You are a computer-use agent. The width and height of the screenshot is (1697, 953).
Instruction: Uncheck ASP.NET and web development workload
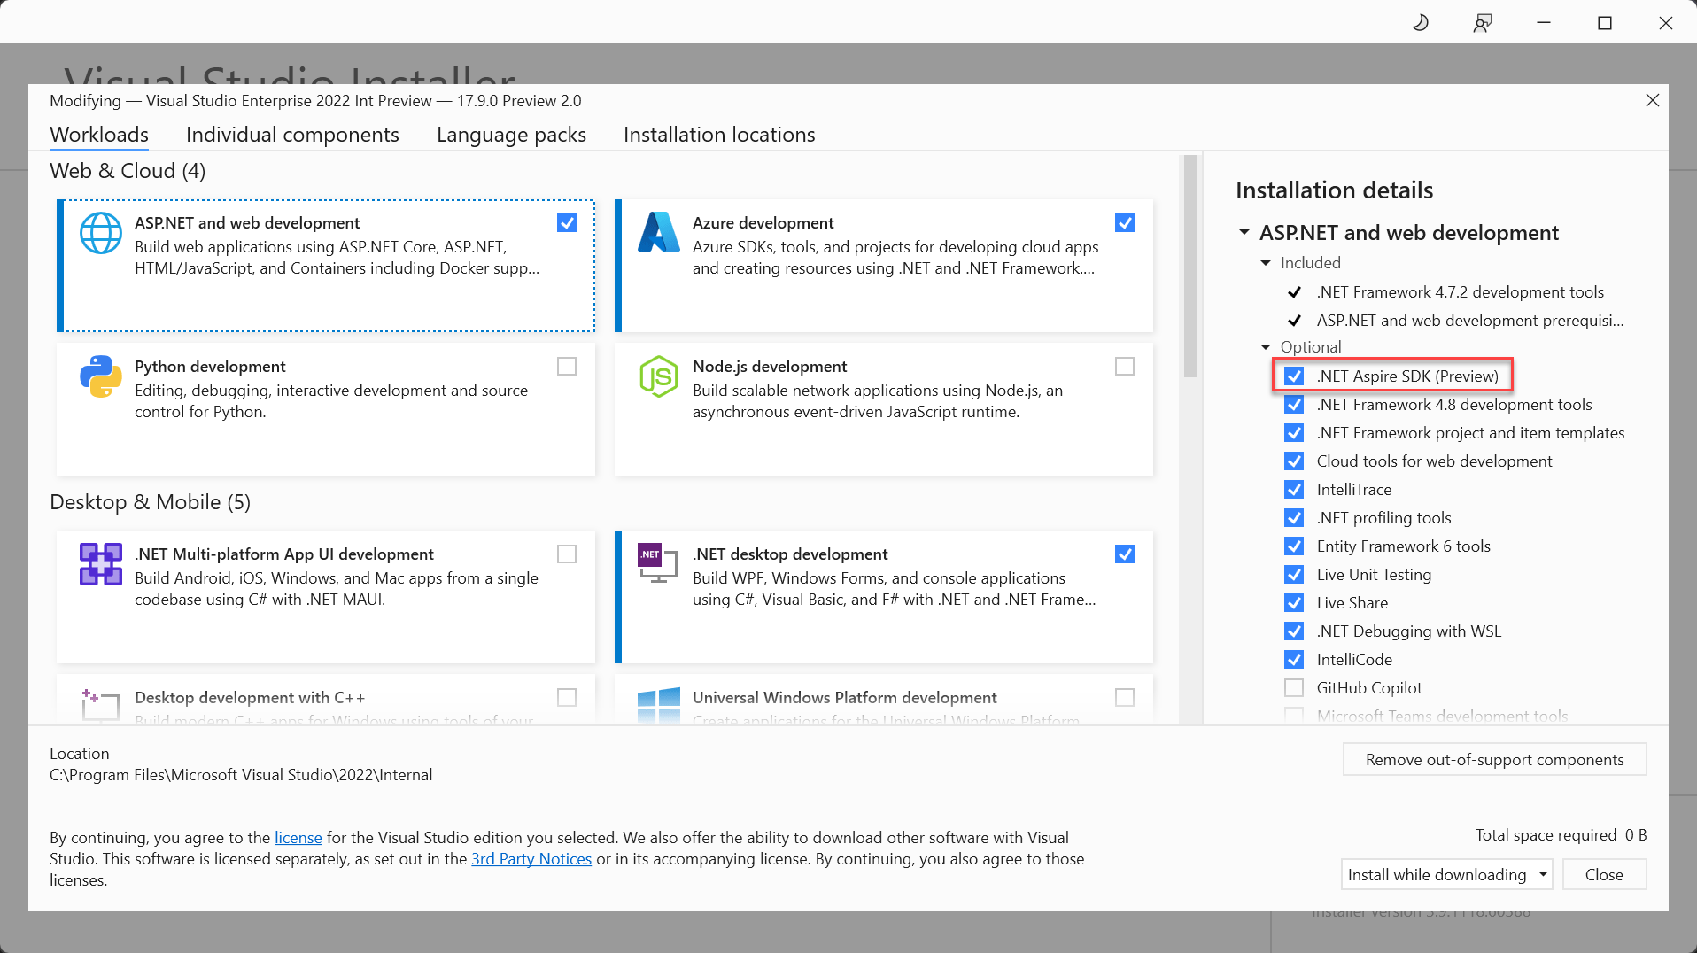pos(567,223)
